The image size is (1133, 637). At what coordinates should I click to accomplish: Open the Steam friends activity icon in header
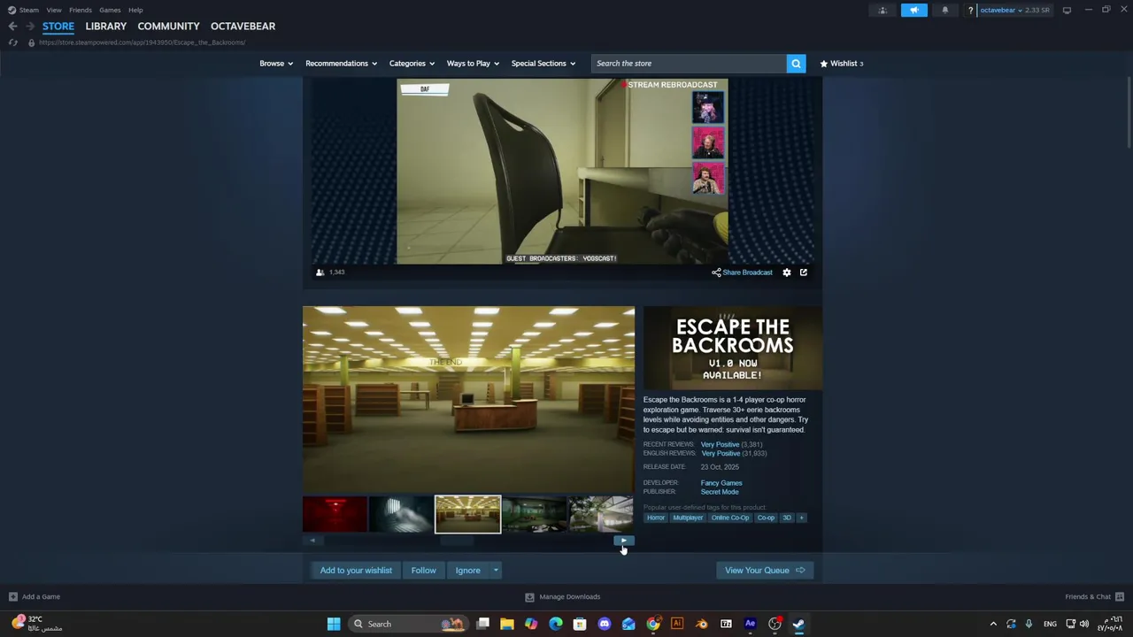click(x=883, y=11)
